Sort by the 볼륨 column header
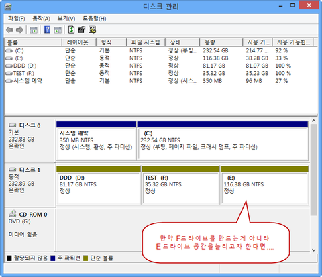This screenshot has width=322, height=277. pos(33,42)
